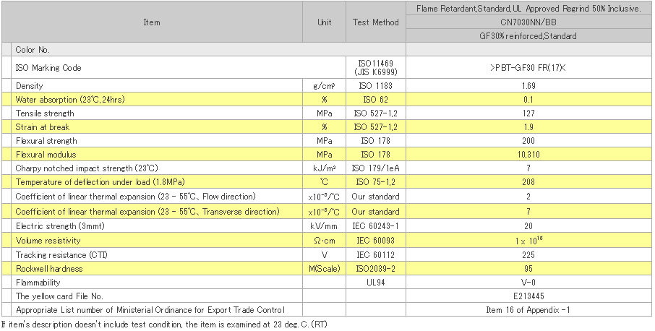Screen dimensions: 655x331
Task: Select the Volume resistivity value cell
Action: point(528,240)
